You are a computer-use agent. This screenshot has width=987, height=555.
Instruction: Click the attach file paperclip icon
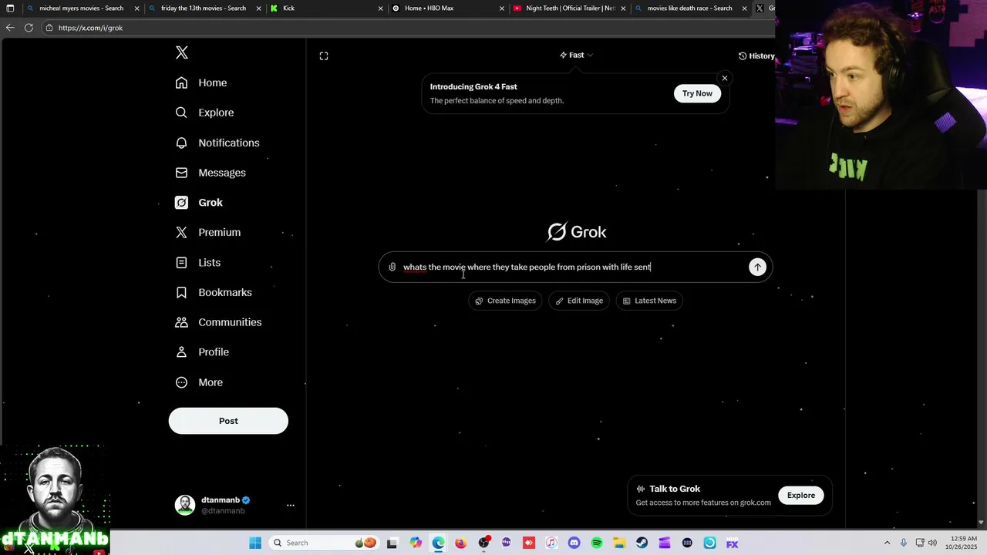pyautogui.click(x=392, y=267)
